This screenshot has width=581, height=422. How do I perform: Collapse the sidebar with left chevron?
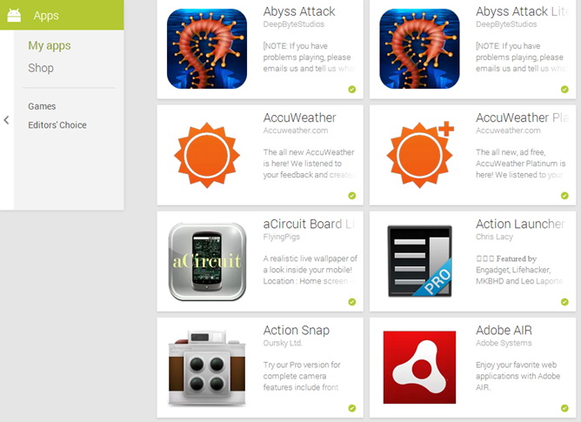click(x=6, y=120)
